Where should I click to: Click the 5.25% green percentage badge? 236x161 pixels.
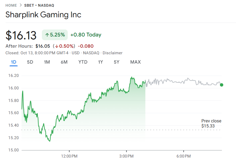click(x=54, y=35)
